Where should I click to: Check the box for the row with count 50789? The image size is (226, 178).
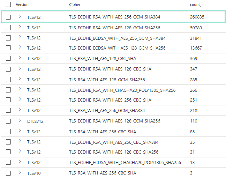coord(8,27)
